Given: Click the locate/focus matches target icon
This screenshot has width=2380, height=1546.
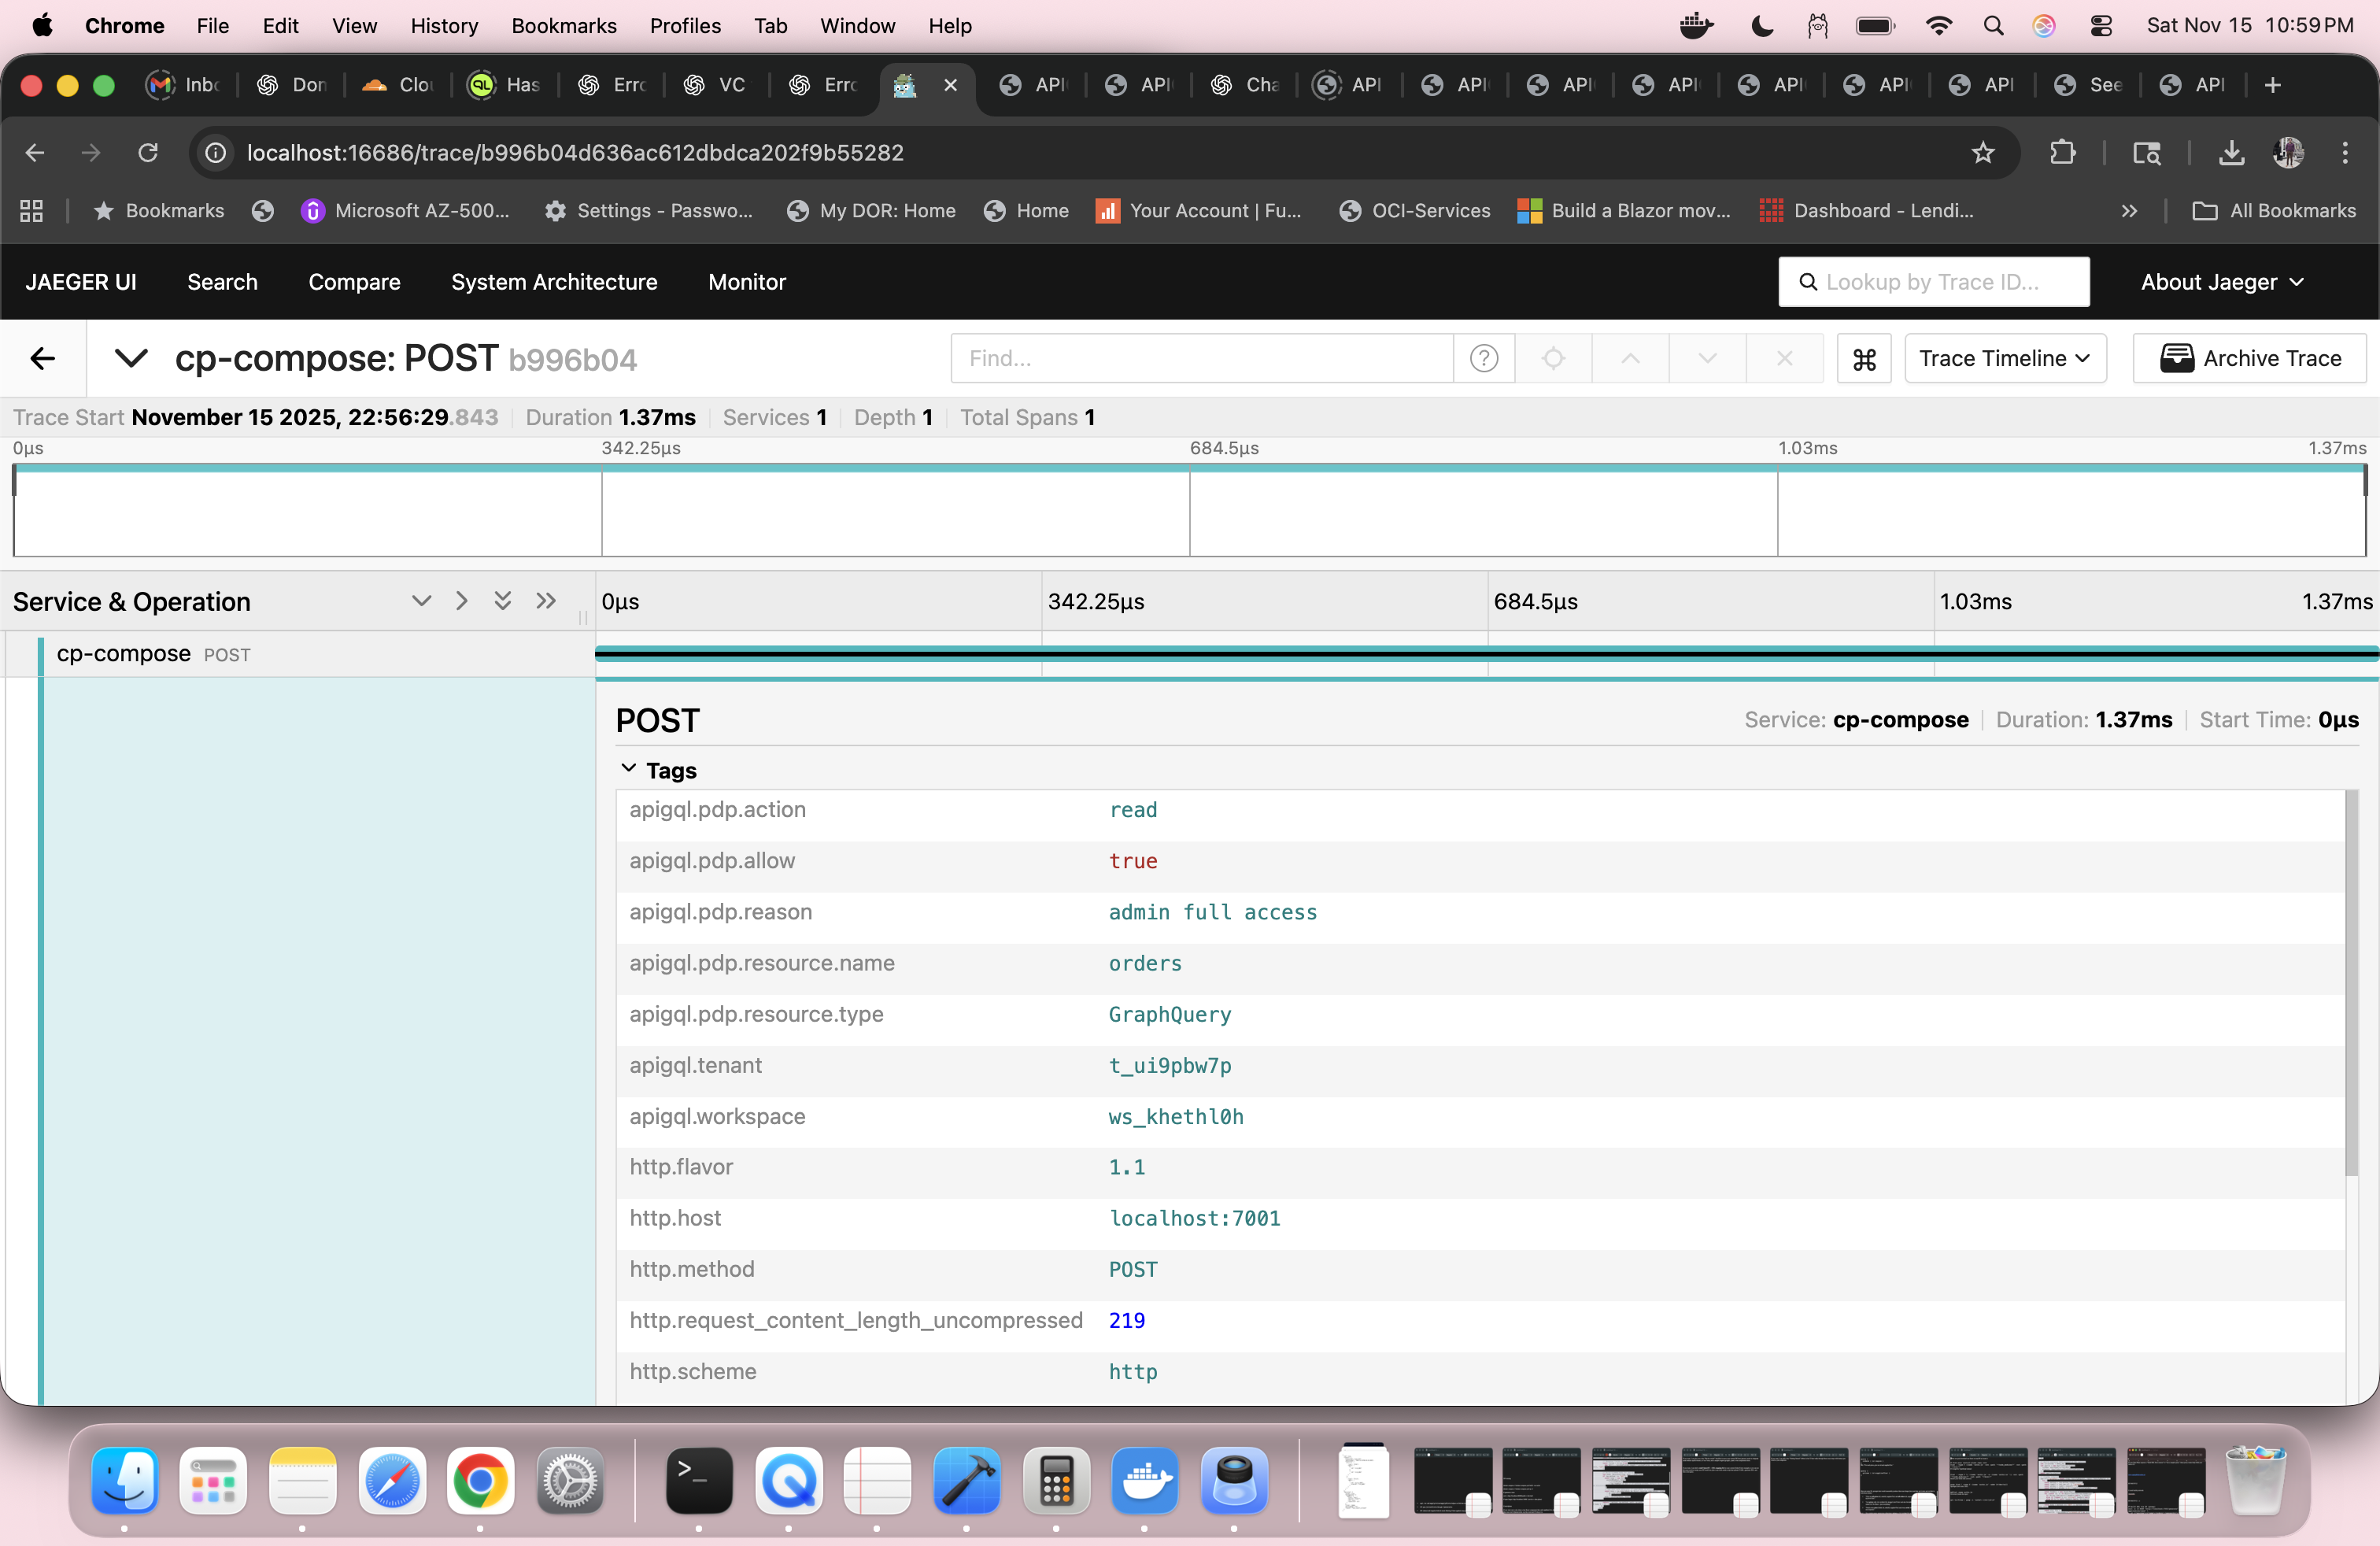Looking at the screenshot, I should (1553, 359).
